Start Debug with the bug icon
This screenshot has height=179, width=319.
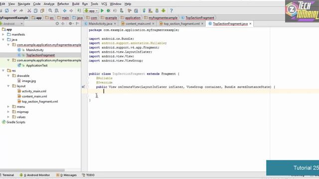click(x=109, y=10)
